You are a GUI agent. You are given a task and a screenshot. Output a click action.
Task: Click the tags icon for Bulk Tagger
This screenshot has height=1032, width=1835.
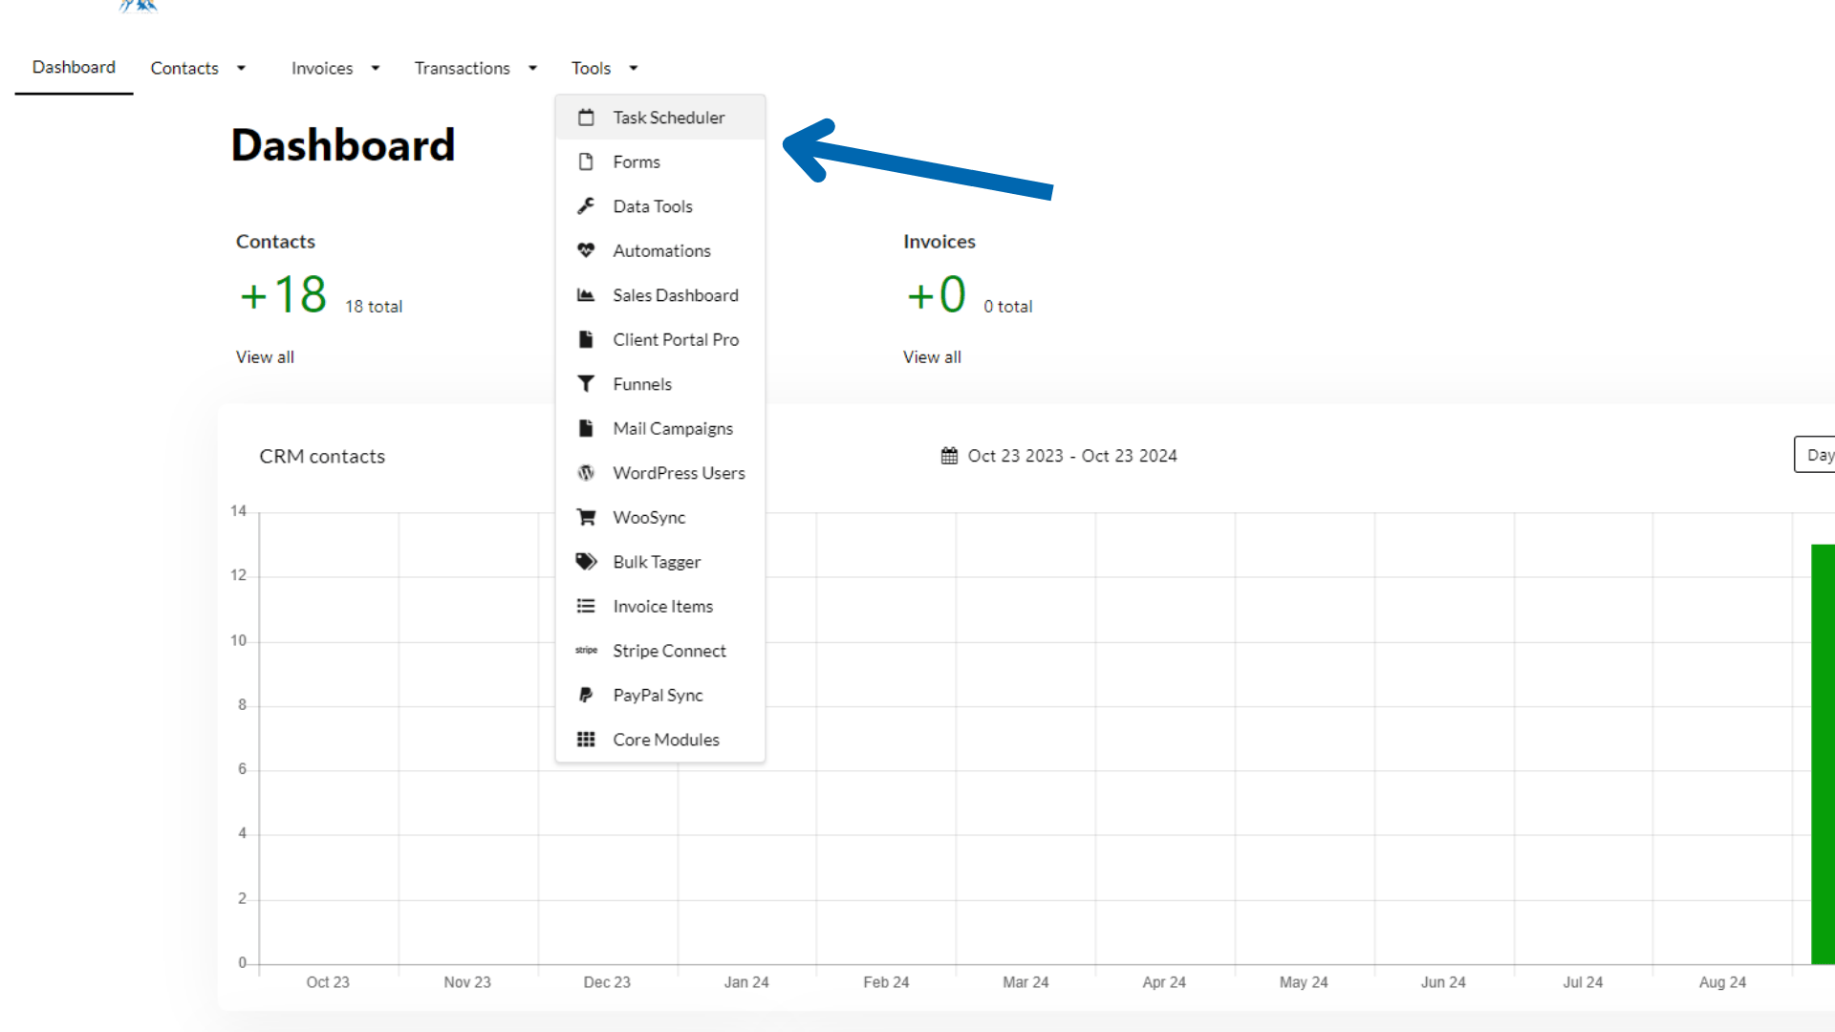586,562
